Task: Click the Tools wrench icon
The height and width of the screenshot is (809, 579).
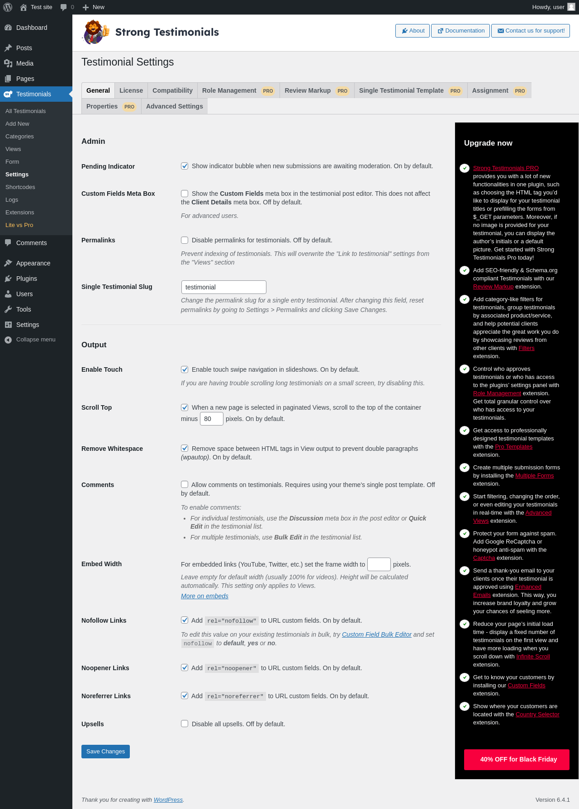Action: click(x=8, y=309)
